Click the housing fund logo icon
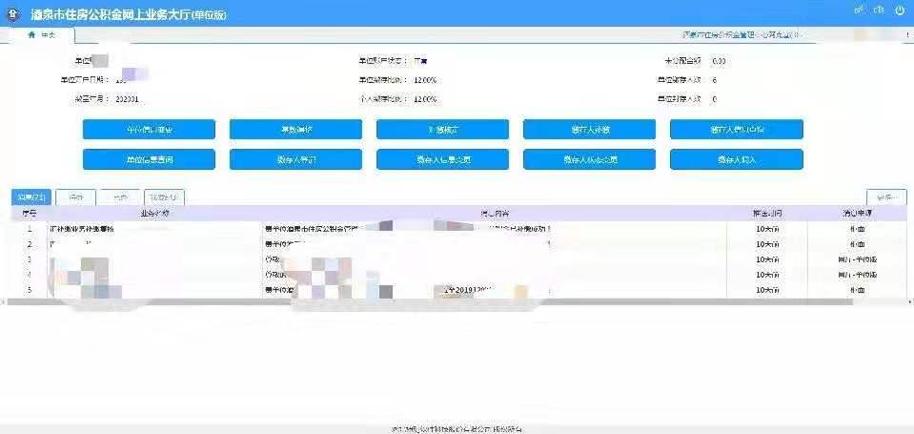 tap(13, 14)
